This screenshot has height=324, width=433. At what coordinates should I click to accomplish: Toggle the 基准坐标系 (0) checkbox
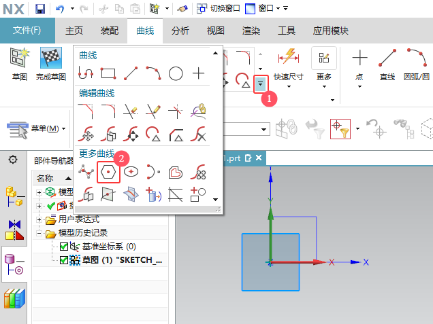[64, 247]
